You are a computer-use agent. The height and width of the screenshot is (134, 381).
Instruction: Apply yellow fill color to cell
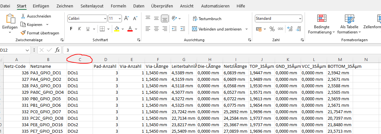117,29
